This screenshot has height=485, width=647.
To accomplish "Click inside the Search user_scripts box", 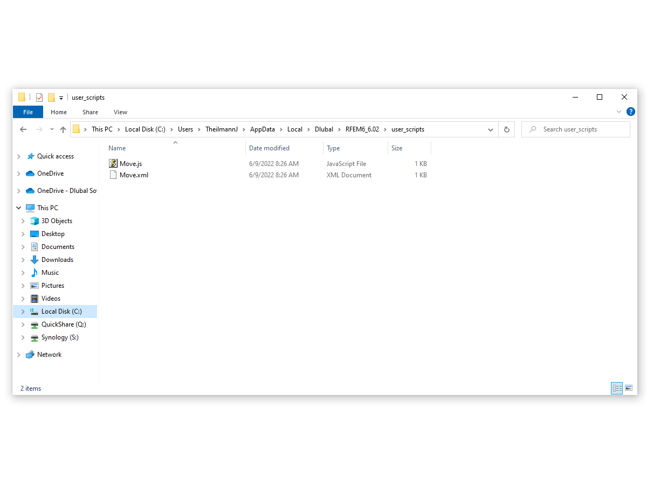I will [575, 129].
